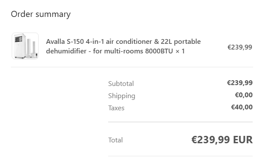The width and height of the screenshot is (280, 168).
Task: Click the Taxes amount €40,00
Action: coord(242,107)
